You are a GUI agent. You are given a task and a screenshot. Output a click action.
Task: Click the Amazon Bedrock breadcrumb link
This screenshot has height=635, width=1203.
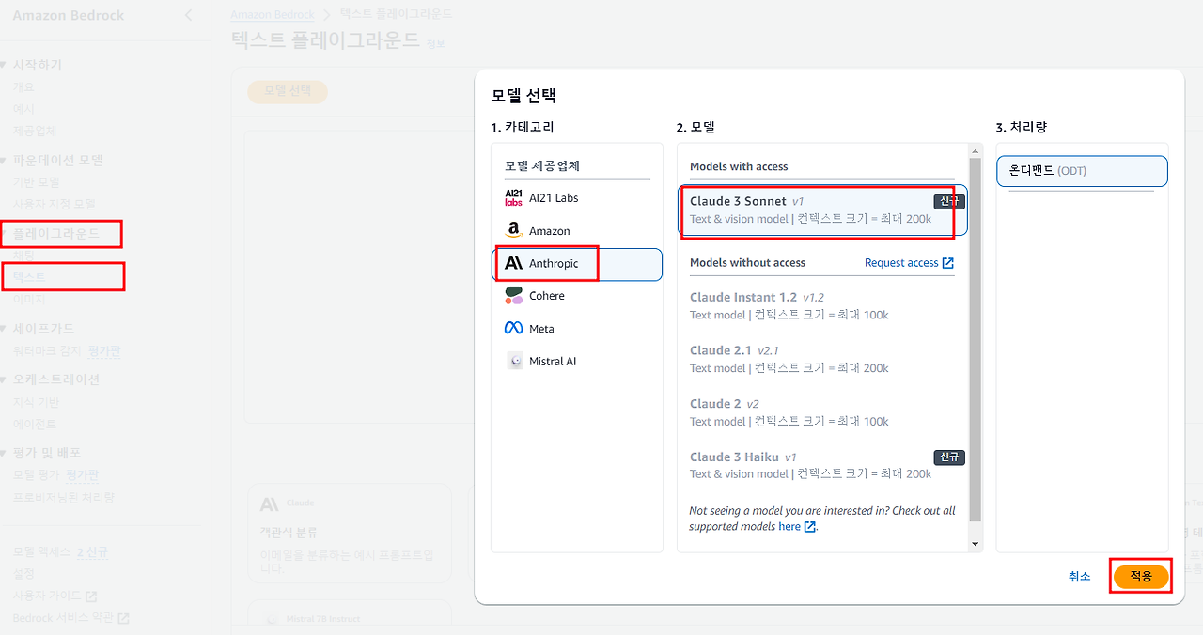[x=271, y=15]
